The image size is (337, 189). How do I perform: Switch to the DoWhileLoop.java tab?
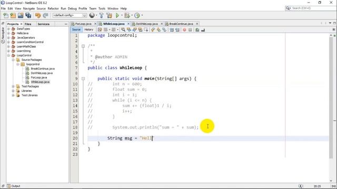pos(147,24)
